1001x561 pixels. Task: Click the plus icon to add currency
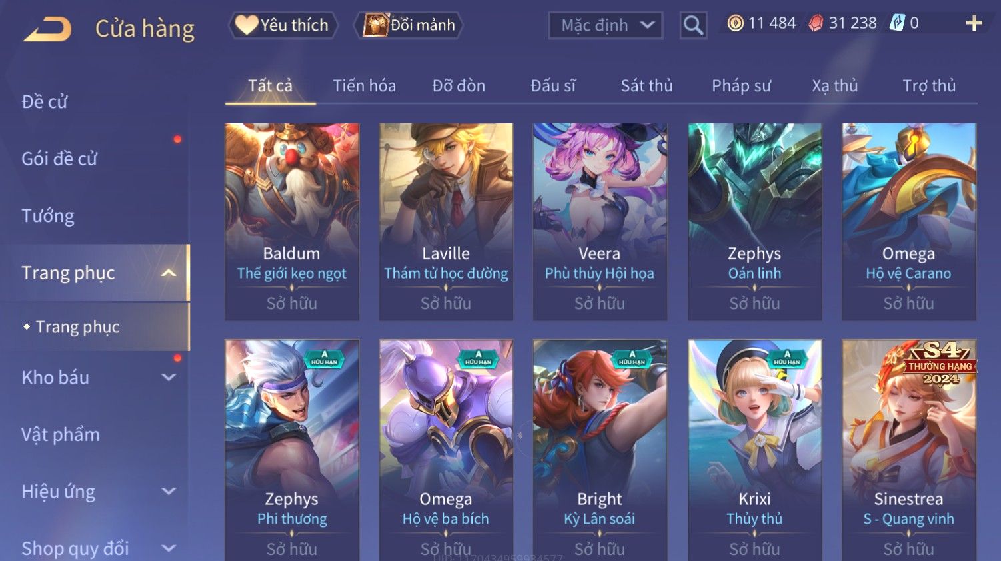(x=974, y=23)
